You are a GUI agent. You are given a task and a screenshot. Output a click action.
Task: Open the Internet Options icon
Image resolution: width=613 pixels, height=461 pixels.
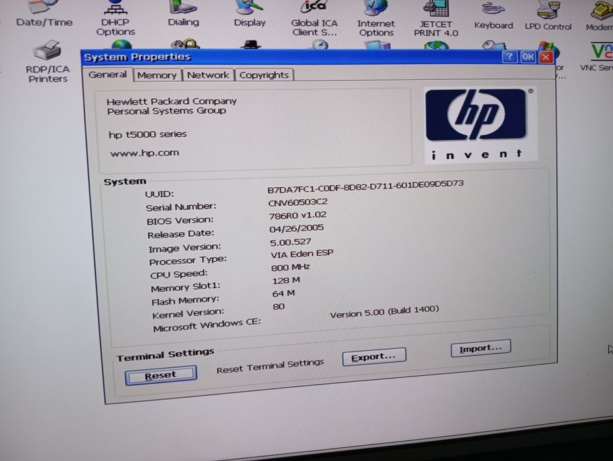point(376,18)
